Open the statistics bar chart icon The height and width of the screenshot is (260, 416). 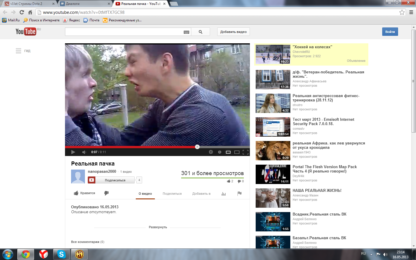224,194
